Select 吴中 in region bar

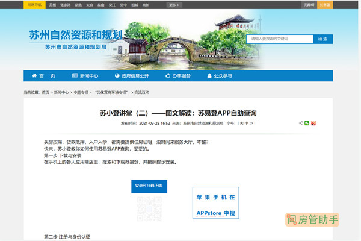(123, 5)
